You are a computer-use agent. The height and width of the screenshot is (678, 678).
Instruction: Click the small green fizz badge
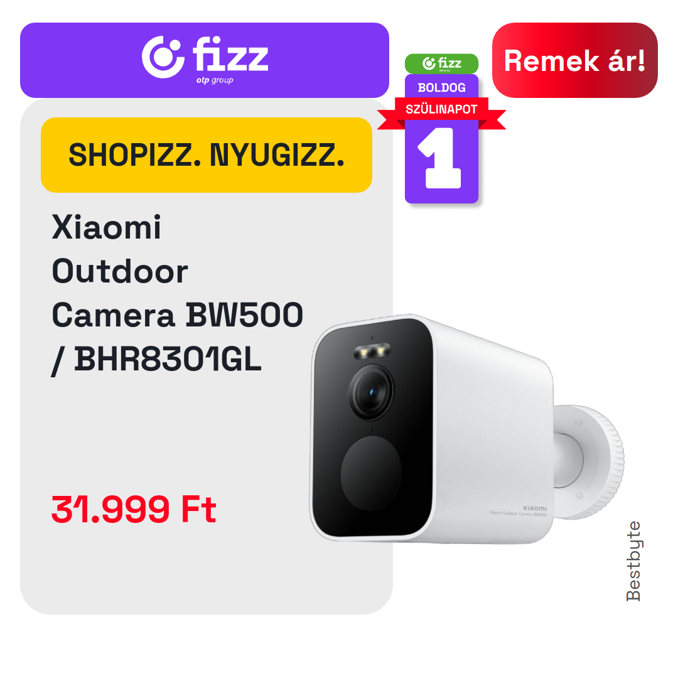tap(441, 63)
